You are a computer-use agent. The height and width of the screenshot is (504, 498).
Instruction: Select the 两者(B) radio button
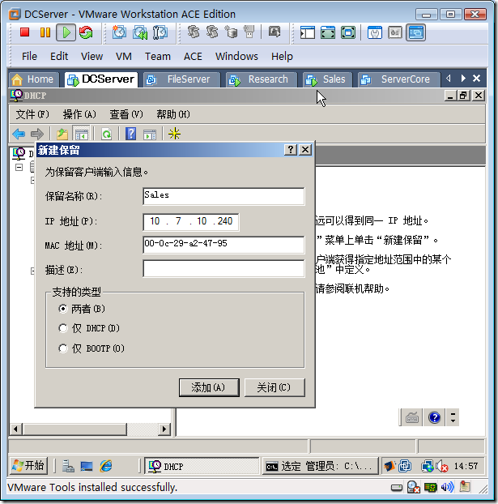click(x=63, y=309)
